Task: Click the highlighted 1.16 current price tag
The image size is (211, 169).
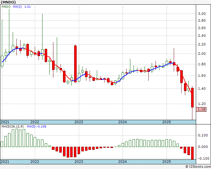Action: click(201, 109)
